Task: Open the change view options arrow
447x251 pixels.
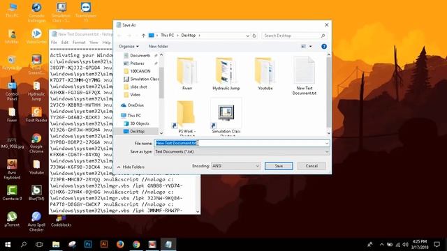Action: 310,47
